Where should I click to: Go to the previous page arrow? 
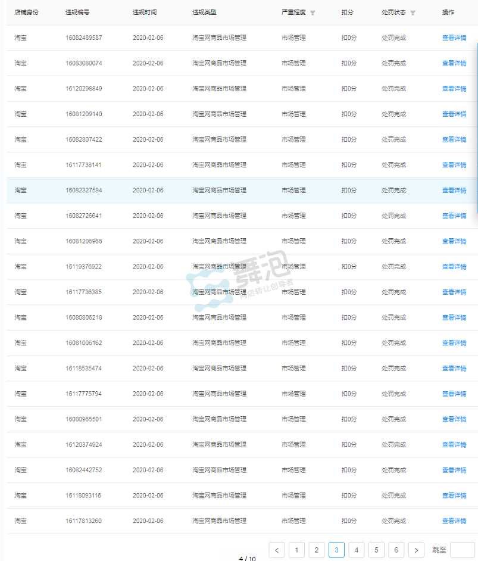(277, 550)
